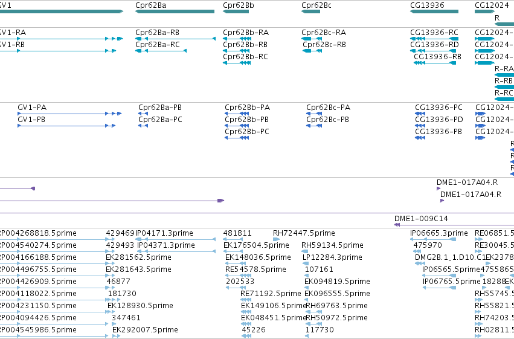Select protein Cpr62Bb-PA
Image resolution: width=514 pixels, height=339 pixels.
[x=248, y=108]
